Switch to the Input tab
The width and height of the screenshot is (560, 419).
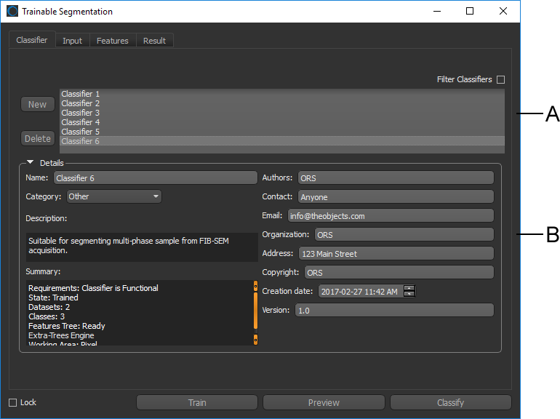pyautogui.click(x=72, y=41)
